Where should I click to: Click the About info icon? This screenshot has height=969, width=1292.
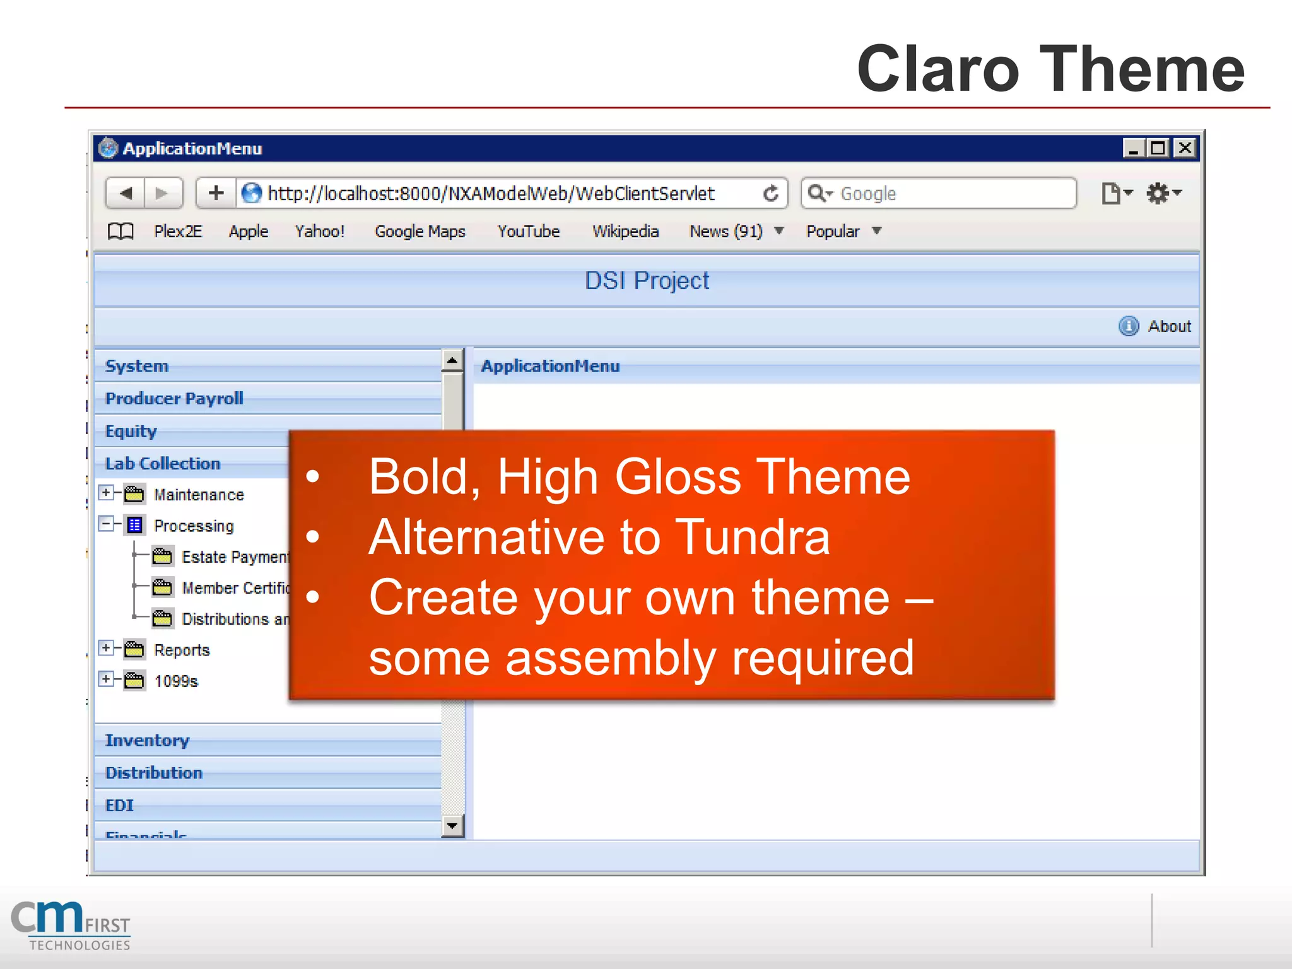tap(1128, 326)
